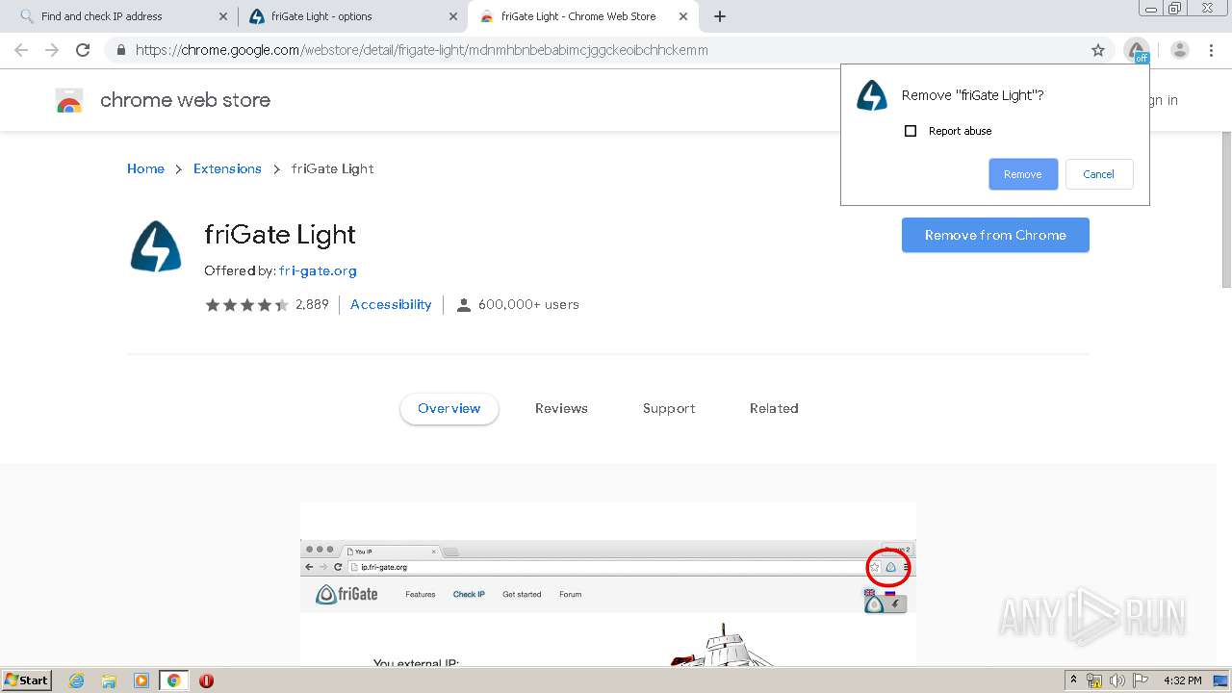The height and width of the screenshot is (693, 1232).
Task: Click the browser forward arrow
Action: [52, 50]
